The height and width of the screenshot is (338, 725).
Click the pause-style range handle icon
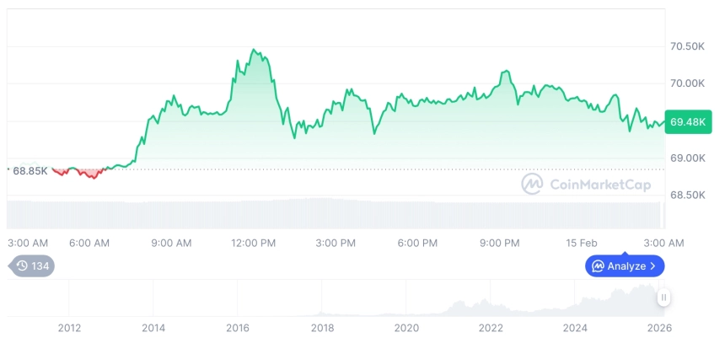click(664, 298)
